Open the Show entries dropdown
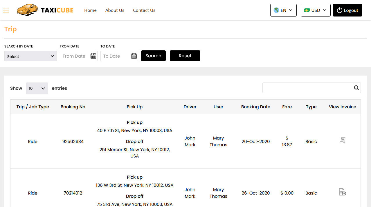 (x=37, y=88)
